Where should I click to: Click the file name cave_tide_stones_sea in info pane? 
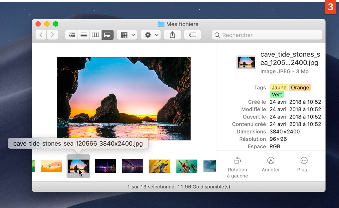tap(290, 58)
